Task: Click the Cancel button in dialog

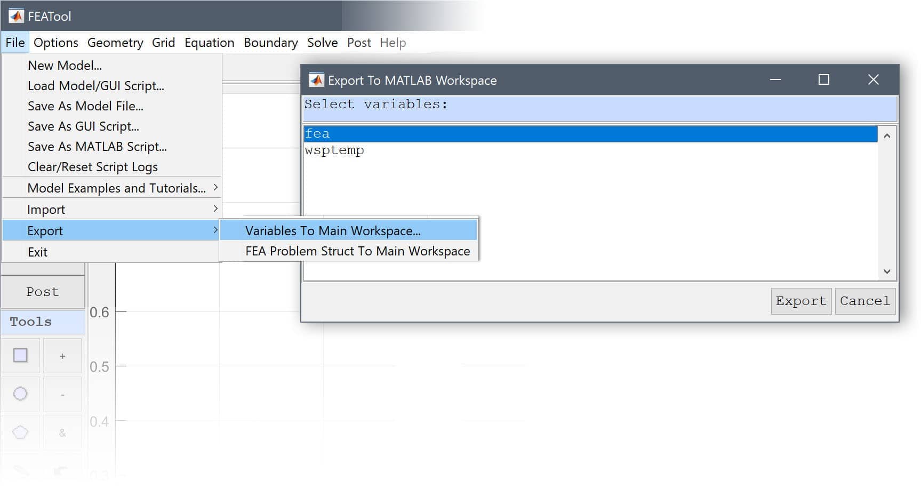Action: (865, 301)
